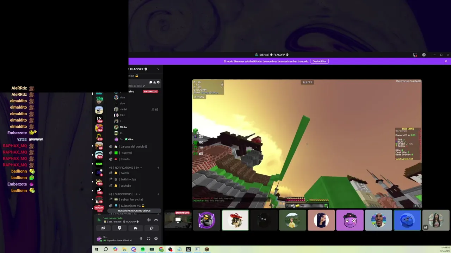This screenshot has height=253, width=451.
Task: Select dog with red hat participant tile
Action: (x=235, y=220)
